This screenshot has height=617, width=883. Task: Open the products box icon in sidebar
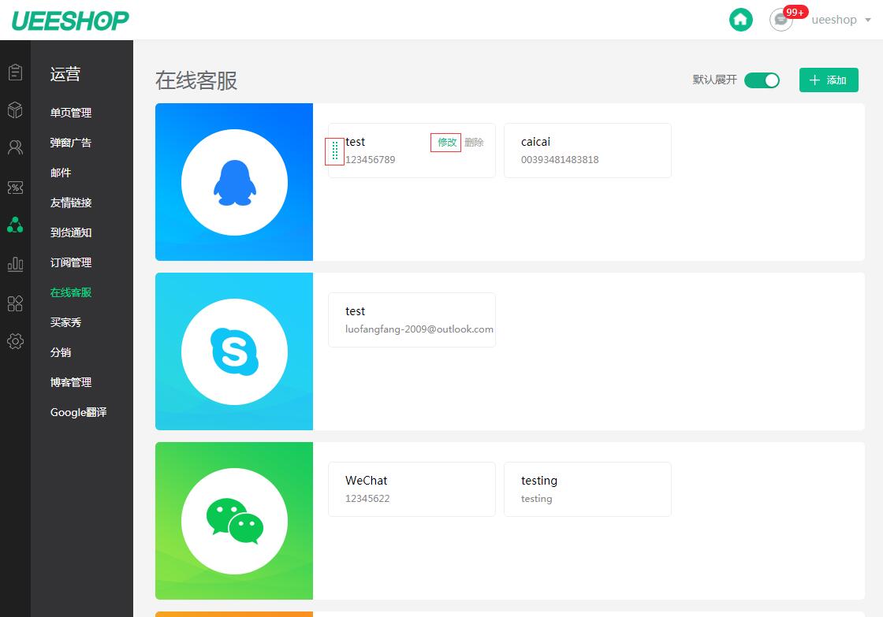coord(15,110)
